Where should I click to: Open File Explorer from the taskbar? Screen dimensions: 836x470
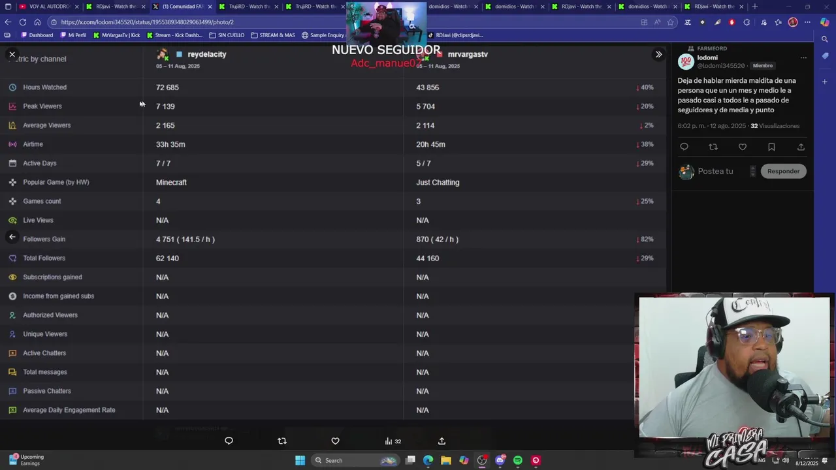pos(445,460)
